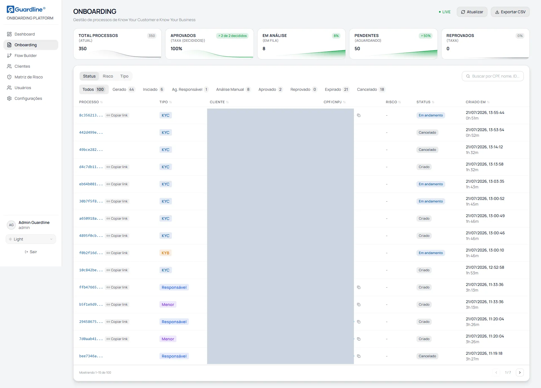Copy CPF icon in the ffb47665 row
The image size is (541, 388).
[x=359, y=287]
